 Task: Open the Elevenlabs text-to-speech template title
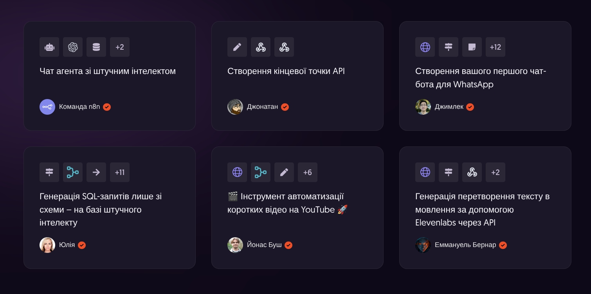483,209
